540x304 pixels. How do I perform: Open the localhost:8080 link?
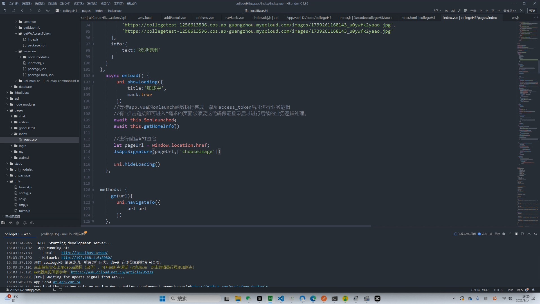point(84,253)
